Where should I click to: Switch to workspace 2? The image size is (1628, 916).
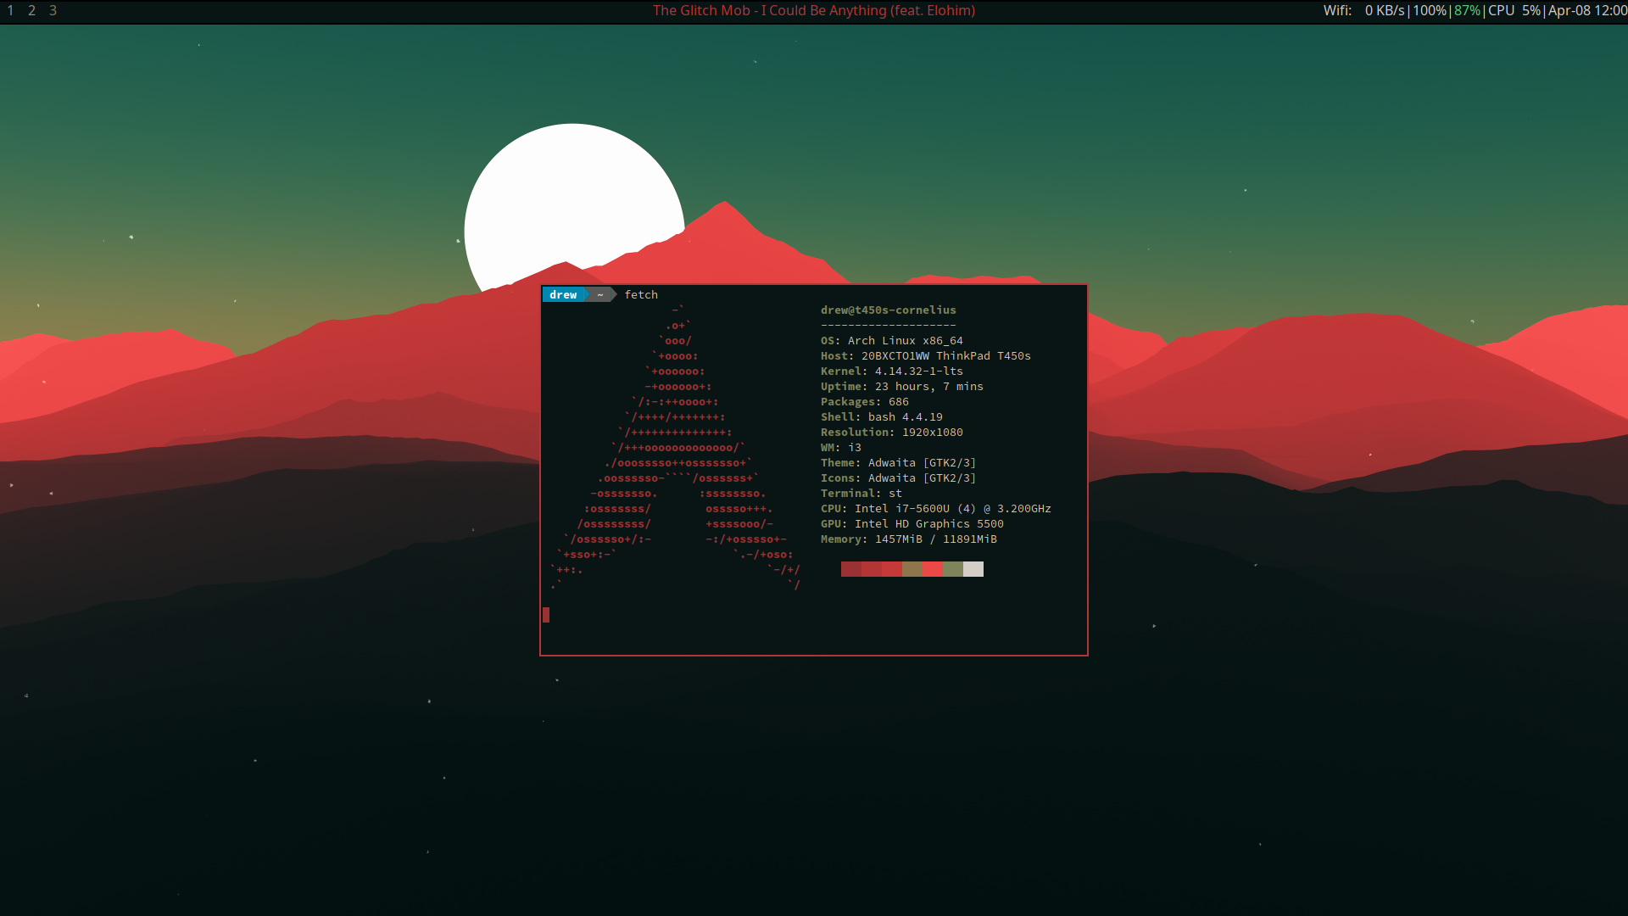coord(31,11)
